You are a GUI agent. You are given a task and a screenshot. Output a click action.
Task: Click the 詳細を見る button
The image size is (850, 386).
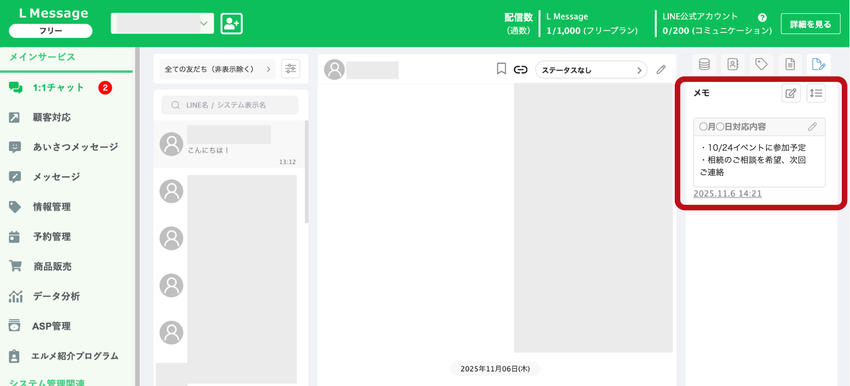[x=811, y=24]
